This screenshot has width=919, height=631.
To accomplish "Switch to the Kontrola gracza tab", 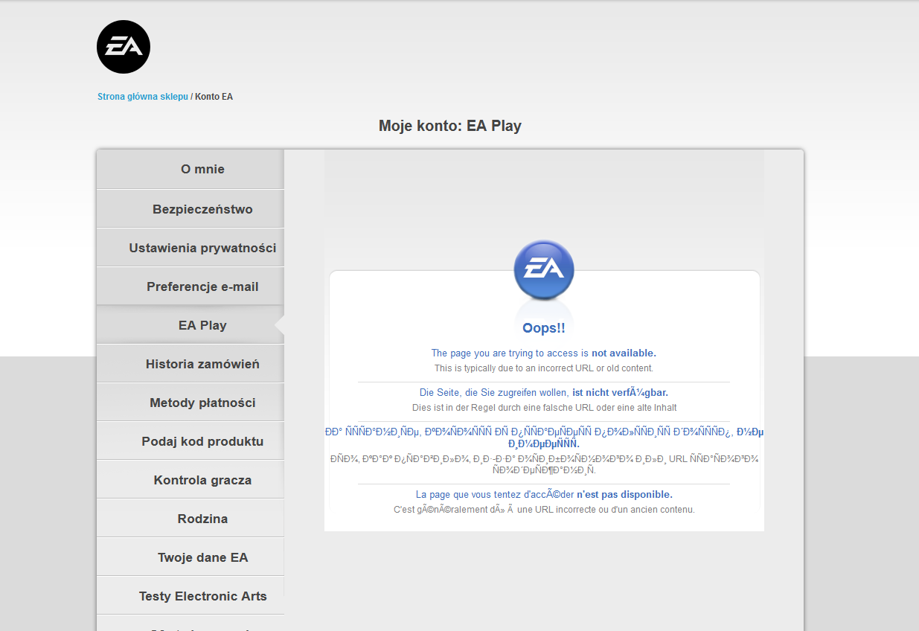I will point(202,480).
